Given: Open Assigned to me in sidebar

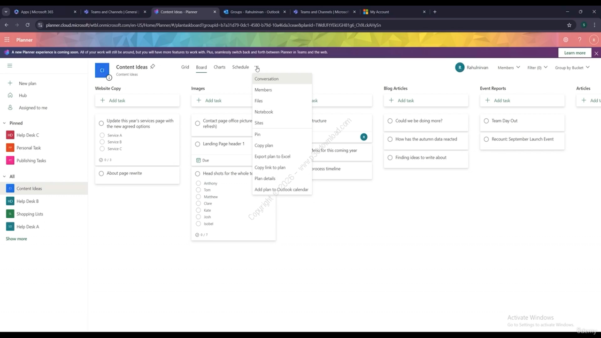Looking at the screenshot, I should (x=33, y=108).
